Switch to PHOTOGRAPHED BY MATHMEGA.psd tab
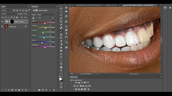 coord(88,5)
